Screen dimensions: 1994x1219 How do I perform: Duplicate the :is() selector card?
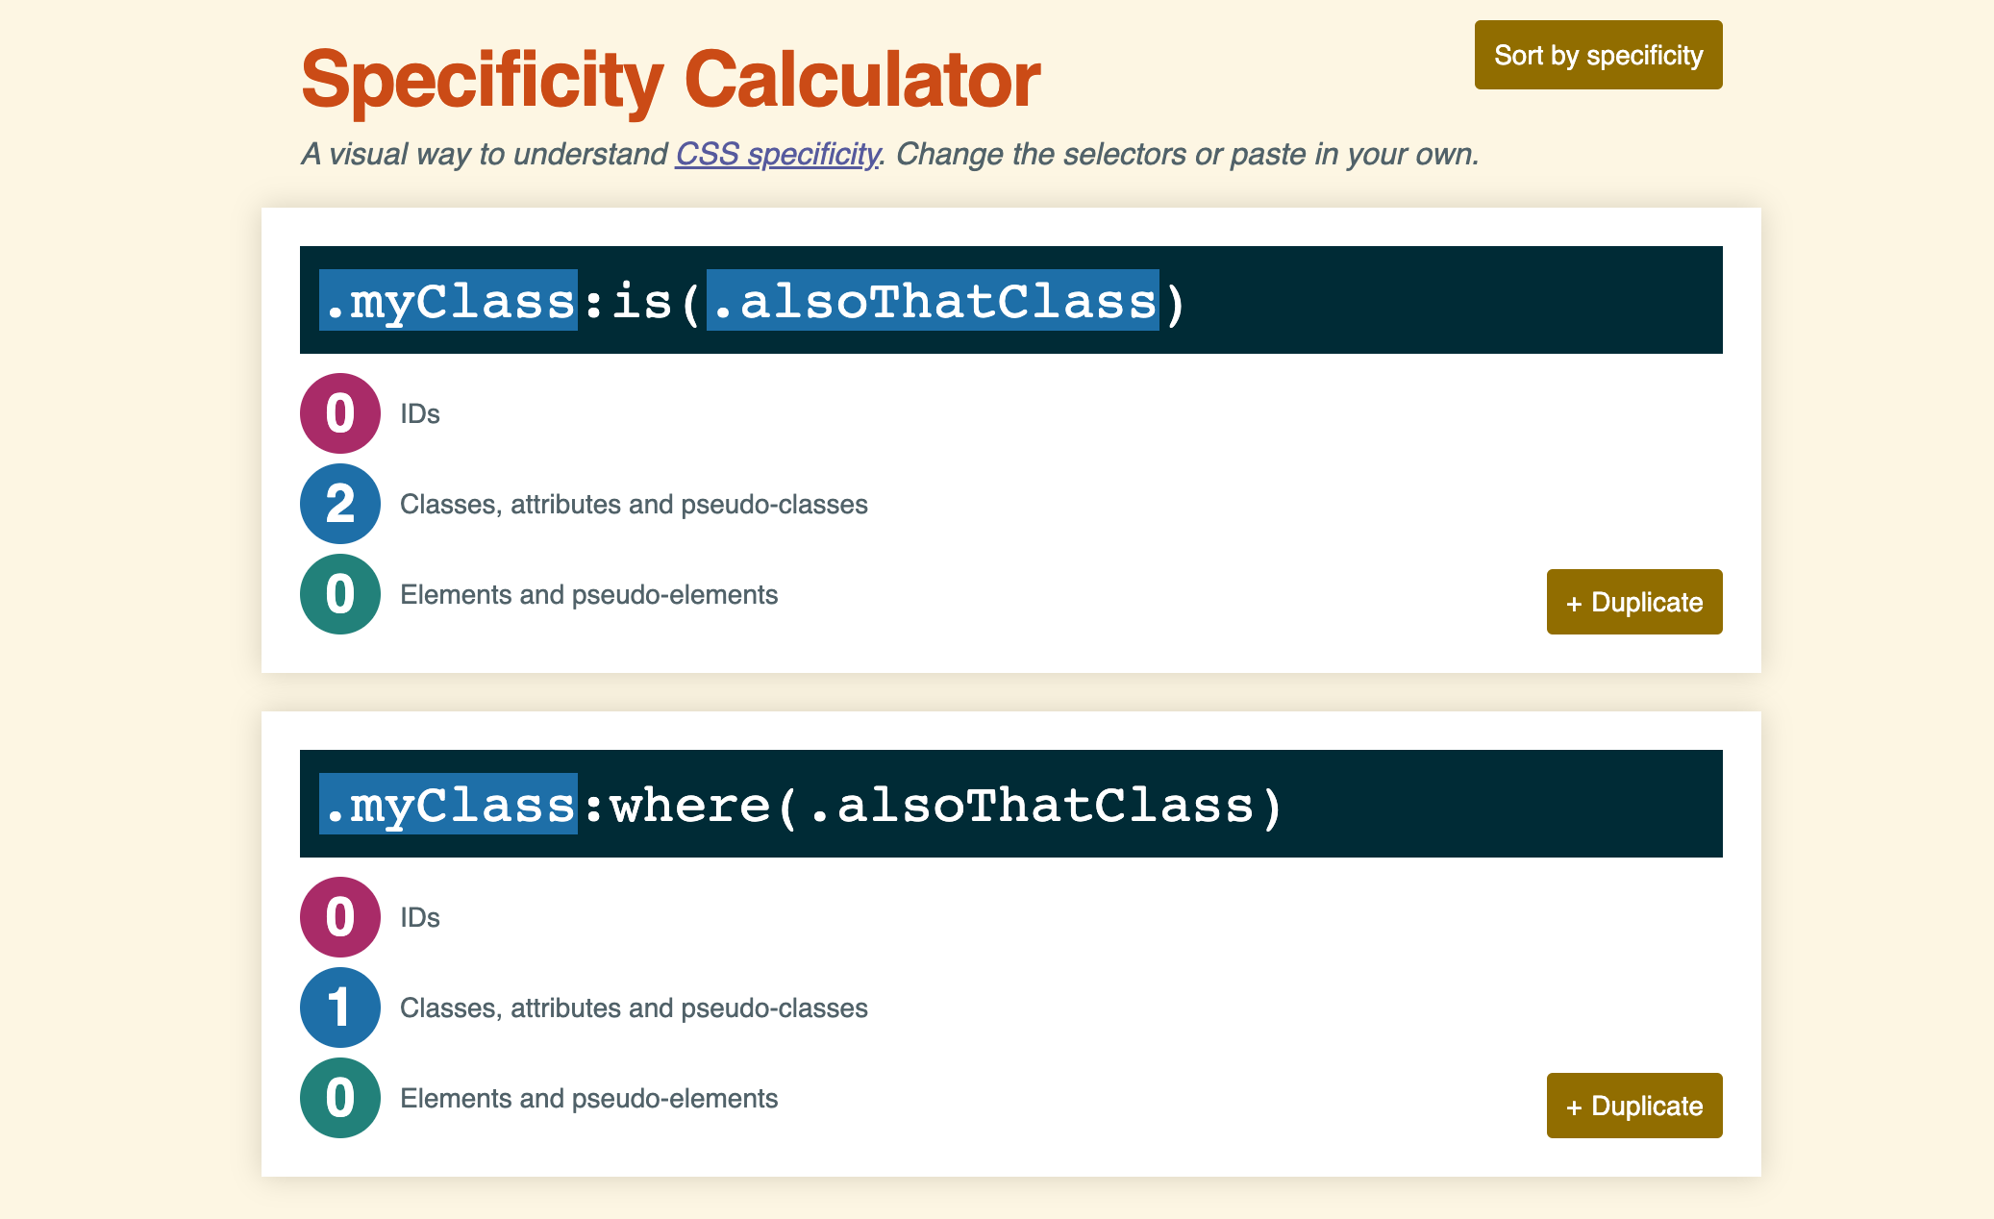[x=1633, y=602]
